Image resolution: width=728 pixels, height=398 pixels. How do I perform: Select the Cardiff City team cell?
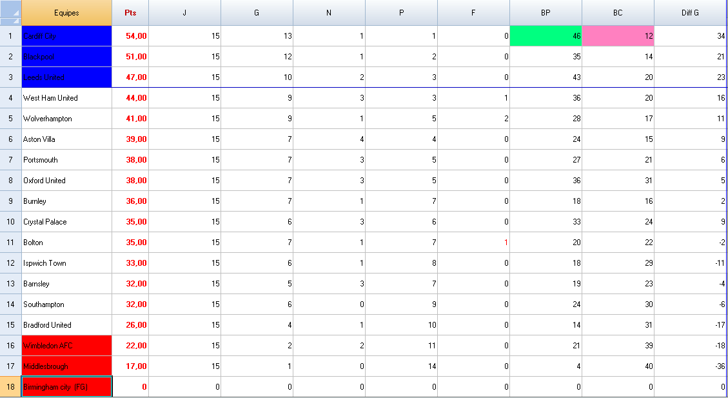[x=66, y=35]
